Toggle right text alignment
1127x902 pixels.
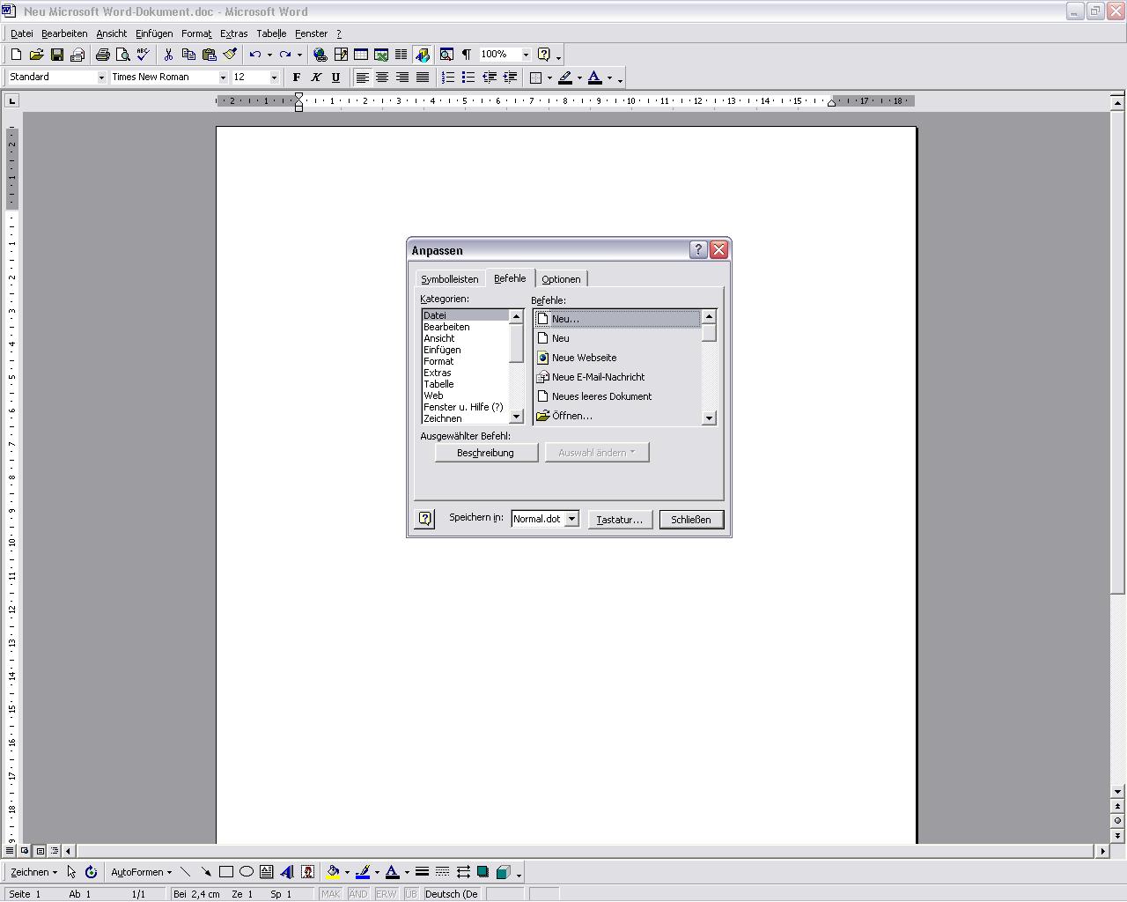click(402, 78)
